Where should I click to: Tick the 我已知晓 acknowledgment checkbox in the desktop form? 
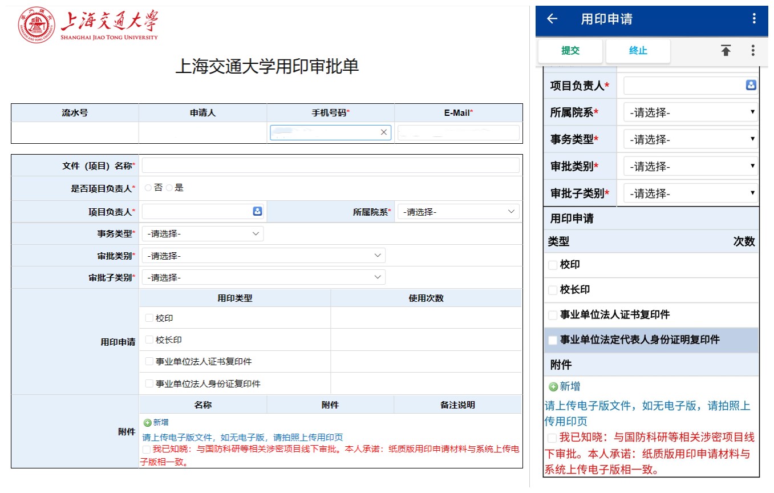[147, 450]
